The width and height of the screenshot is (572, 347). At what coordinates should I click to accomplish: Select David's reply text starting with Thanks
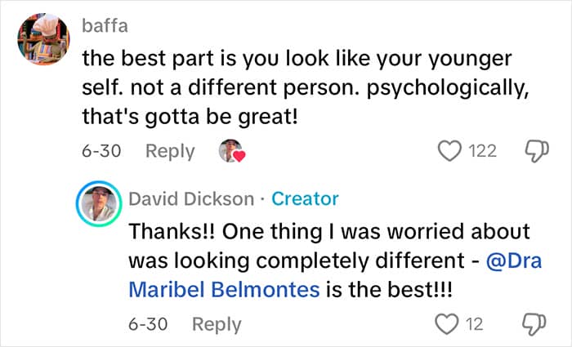327,231
